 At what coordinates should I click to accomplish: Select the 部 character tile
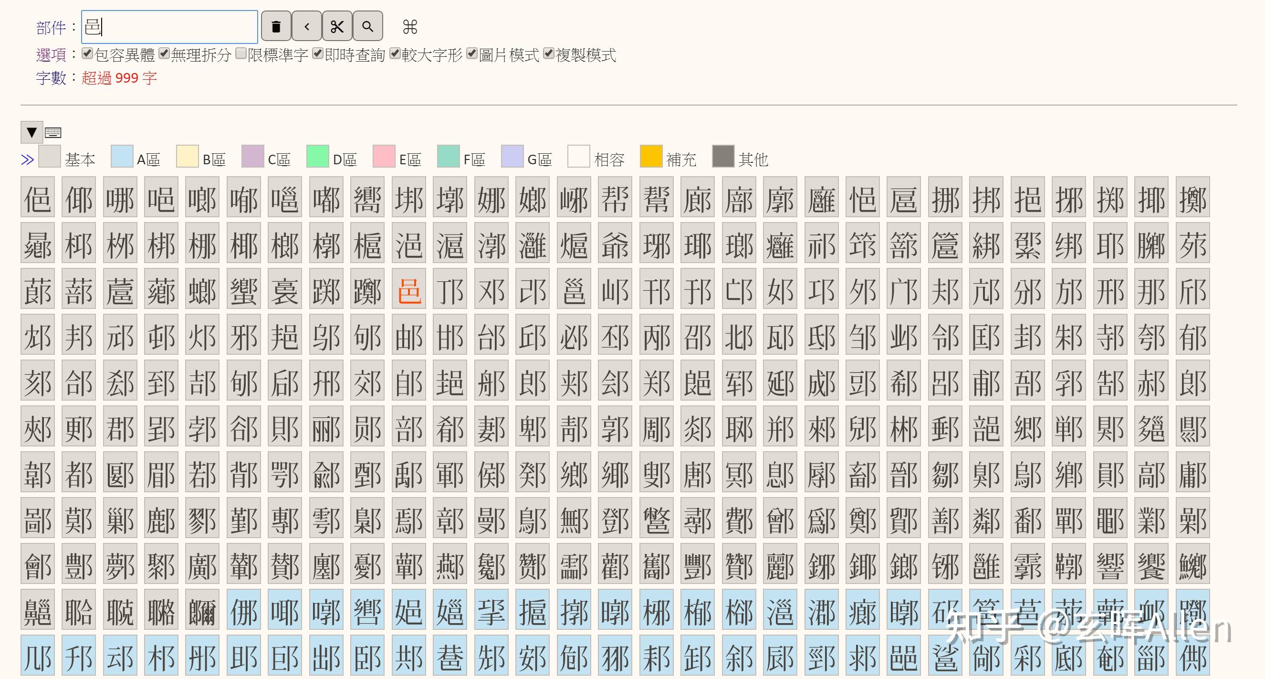point(409,426)
